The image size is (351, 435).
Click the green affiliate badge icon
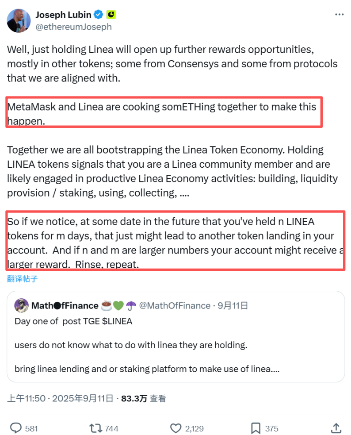pyautogui.click(x=111, y=15)
